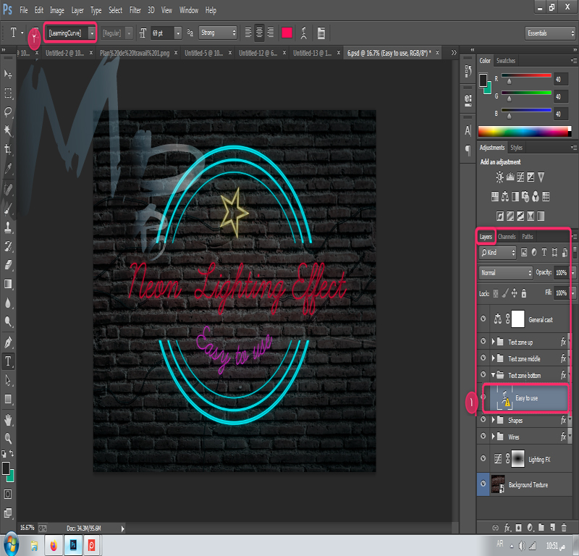Image resolution: width=579 pixels, height=556 pixels.
Task: Click the Delete layer trash icon
Action: click(x=564, y=528)
